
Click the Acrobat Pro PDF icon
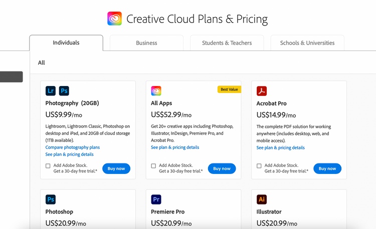pyautogui.click(x=262, y=90)
